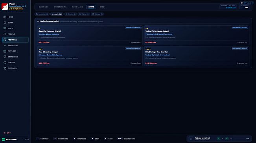Click the Investments shortcut in bottom bar
This screenshot has width=256, height=143.
click(x=61, y=139)
